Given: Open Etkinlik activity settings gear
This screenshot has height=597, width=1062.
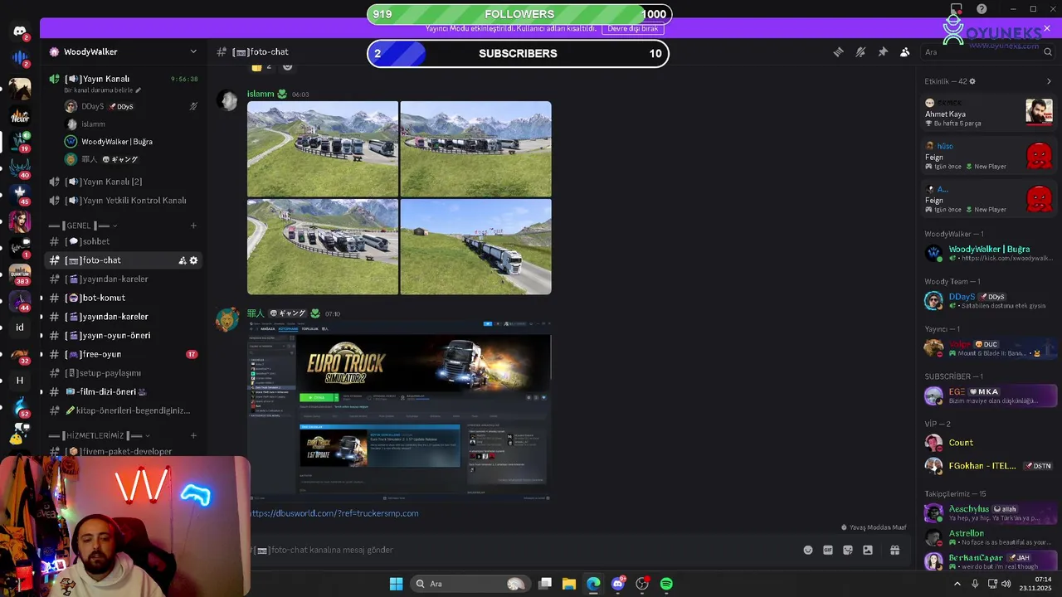Looking at the screenshot, I should tap(972, 81).
